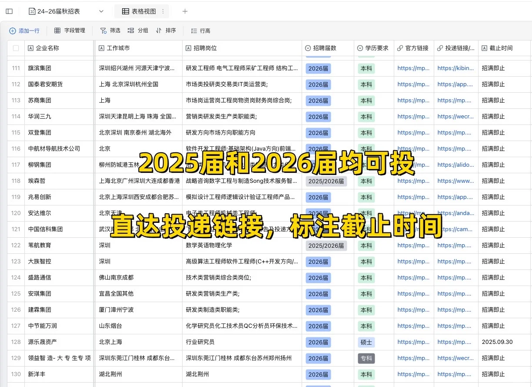Click 本科 tag in 新洋丰 row
This screenshot has width=532, height=387.
point(366,374)
